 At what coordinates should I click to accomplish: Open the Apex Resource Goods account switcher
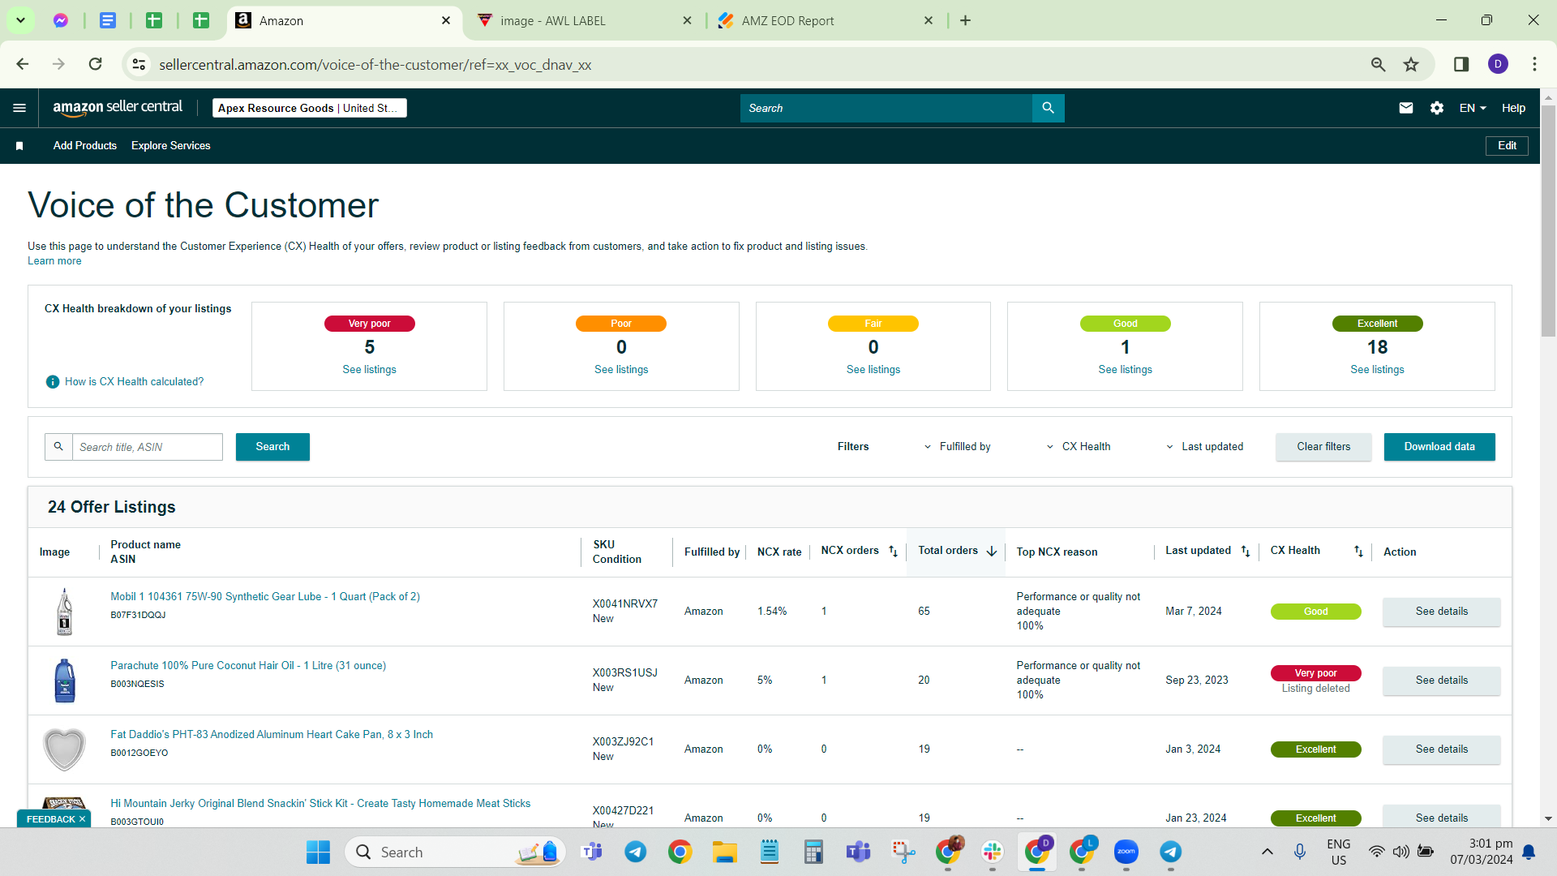310,108
